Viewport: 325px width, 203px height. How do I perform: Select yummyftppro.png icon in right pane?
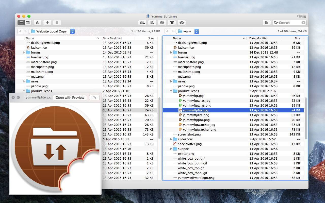coord(180,120)
